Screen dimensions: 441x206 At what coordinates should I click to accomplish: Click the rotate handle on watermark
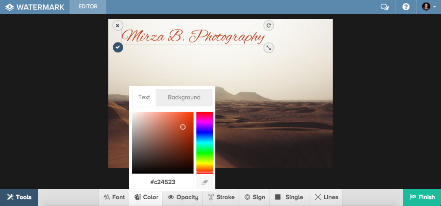pyautogui.click(x=269, y=25)
